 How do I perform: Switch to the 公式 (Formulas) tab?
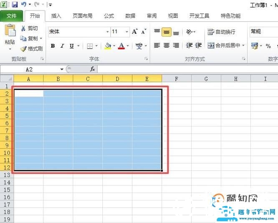109,16
